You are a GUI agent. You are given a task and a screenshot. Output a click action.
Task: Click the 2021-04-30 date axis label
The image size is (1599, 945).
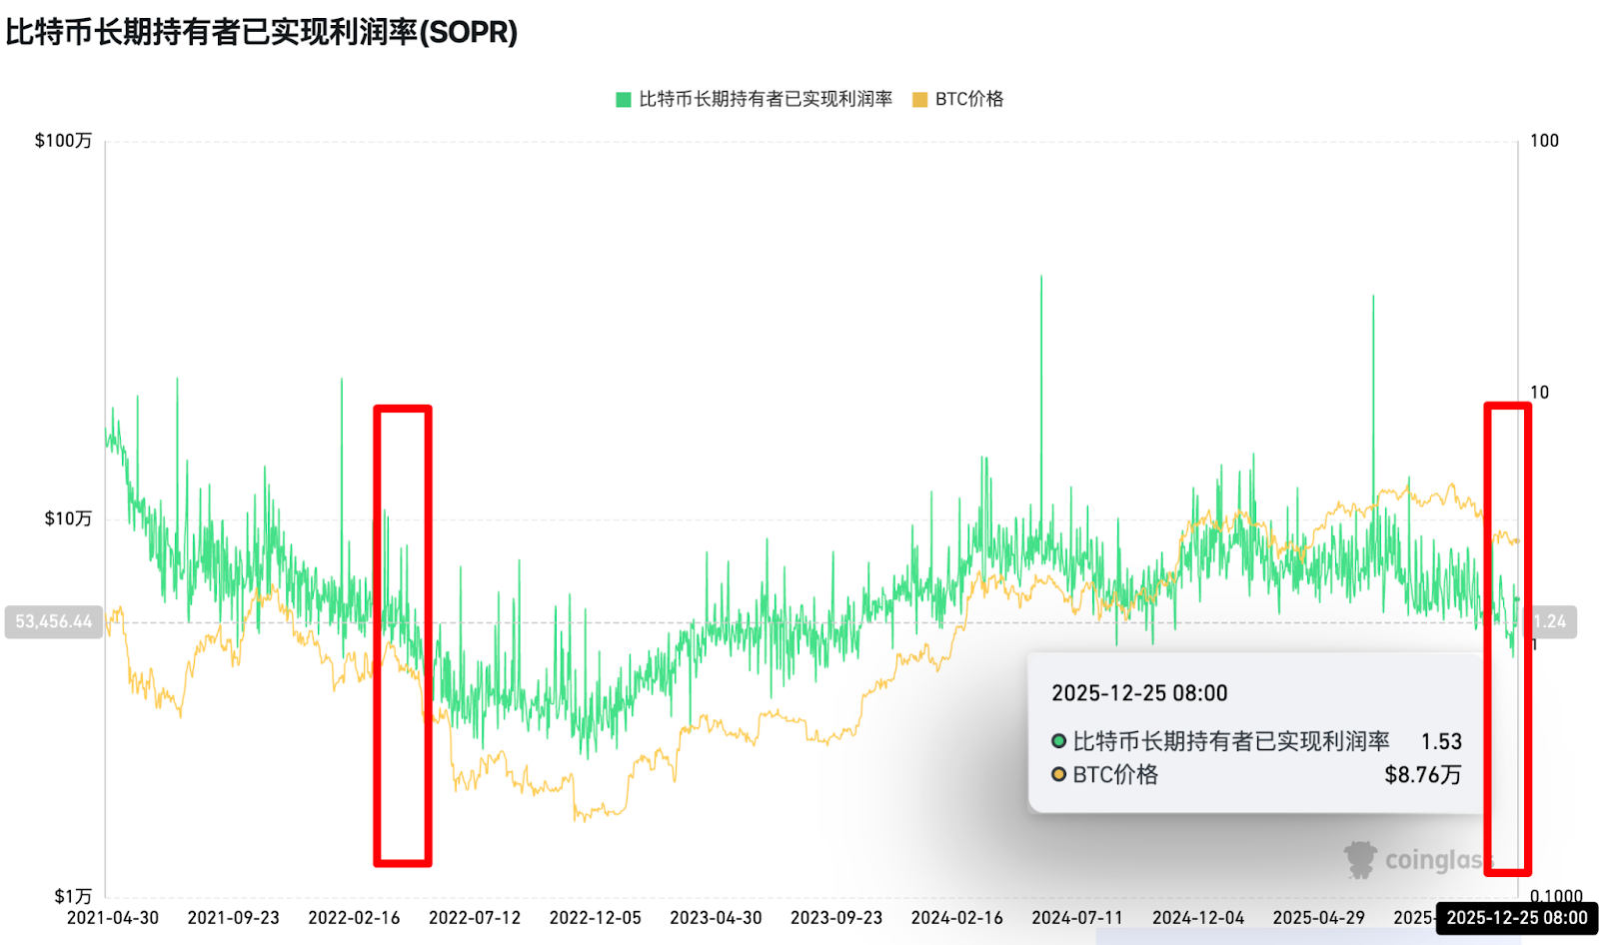click(113, 917)
